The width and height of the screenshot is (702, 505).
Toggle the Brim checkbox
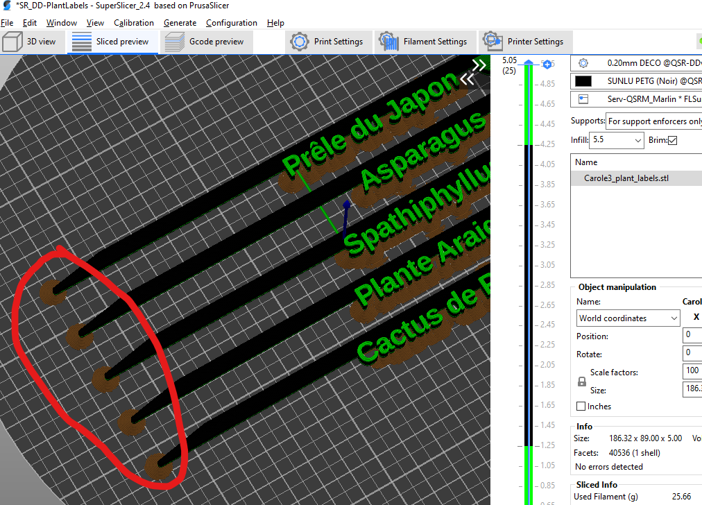click(x=672, y=141)
